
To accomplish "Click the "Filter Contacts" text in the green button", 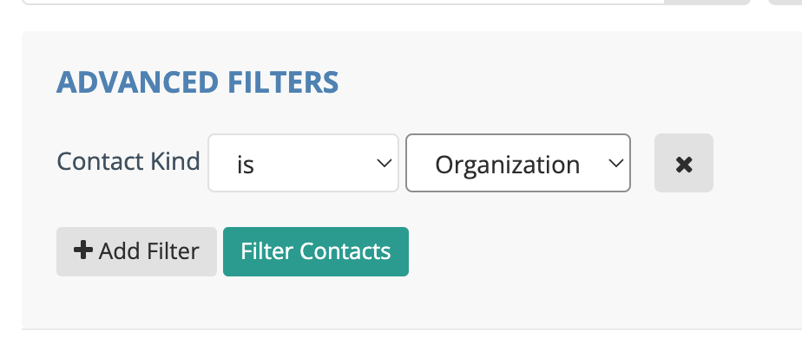I will coord(316,251).
